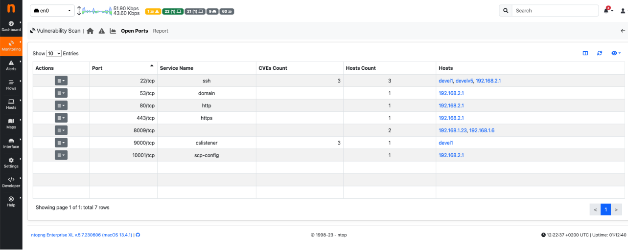Screen dimensions: 628x250
Task: Click the traffic sparkline chart
Action: tap(97, 11)
